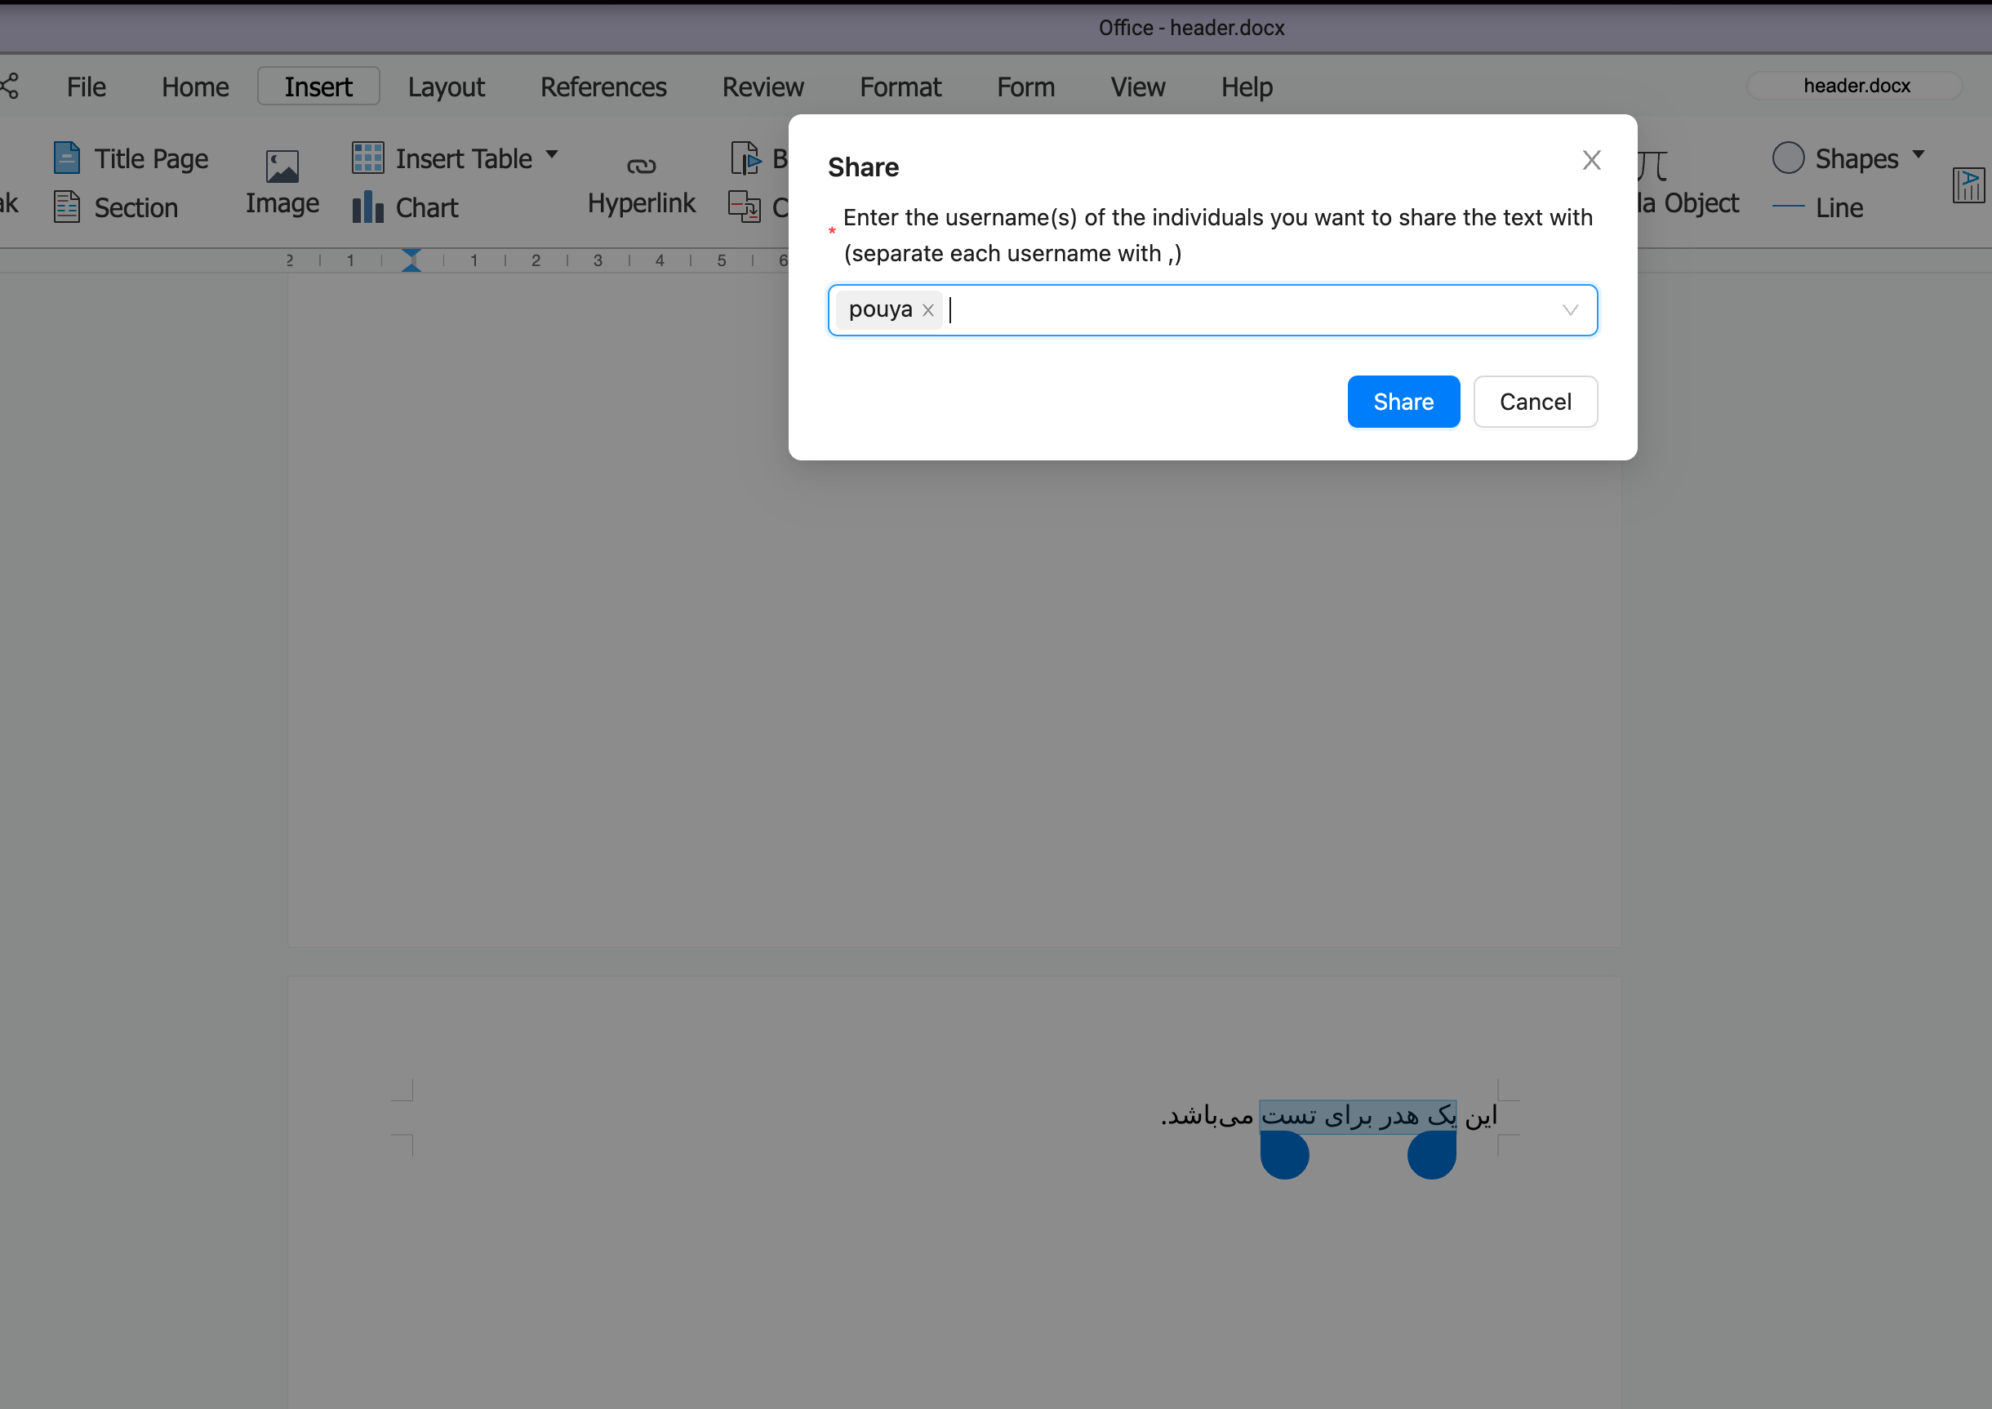This screenshot has width=1992, height=1409.
Task: Click the Shapes circle icon
Action: (1788, 158)
